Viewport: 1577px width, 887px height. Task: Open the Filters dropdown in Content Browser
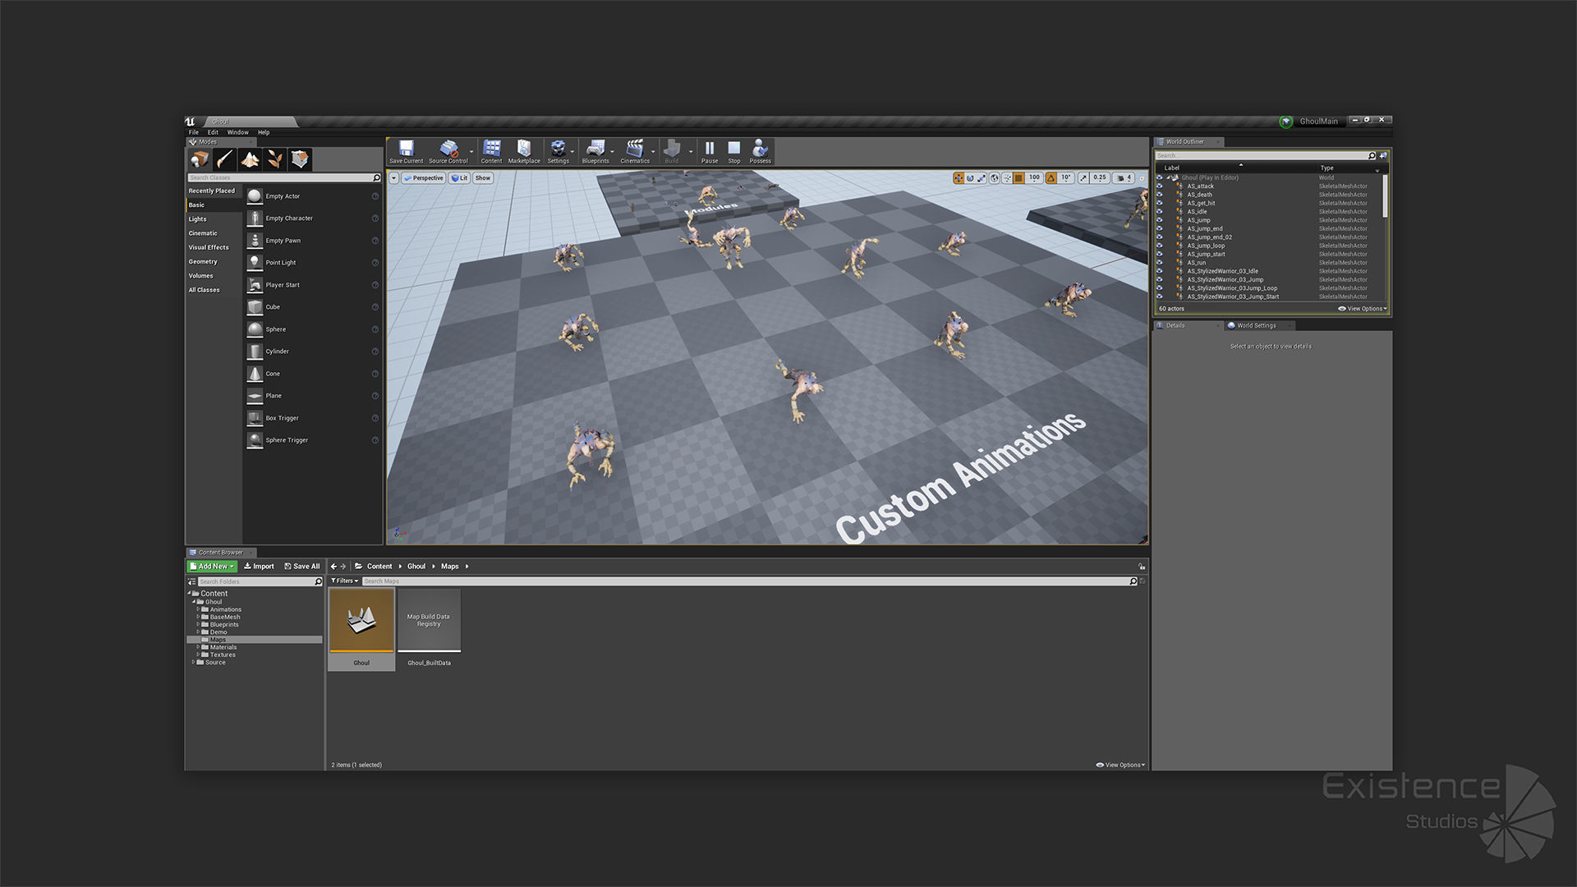(345, 581)
